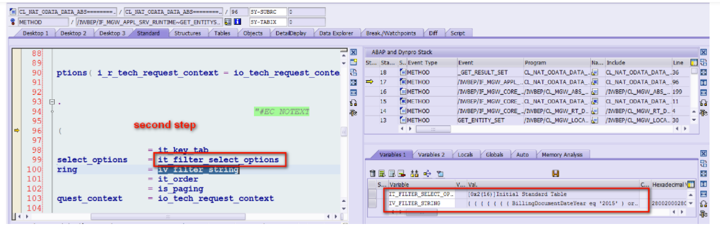Click scroll-down arrow of stack table
The width and height of the screenshot is (720, 239).
coord(694,119)
